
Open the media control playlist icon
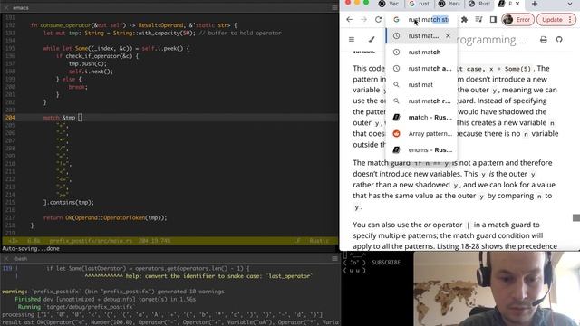tap(478, 20)
